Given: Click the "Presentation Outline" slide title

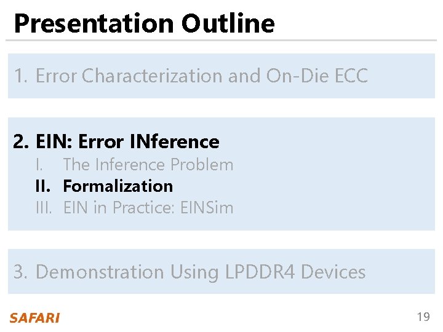Looking at the screenshot, I should pyautogui.click(x=144, y=23).
